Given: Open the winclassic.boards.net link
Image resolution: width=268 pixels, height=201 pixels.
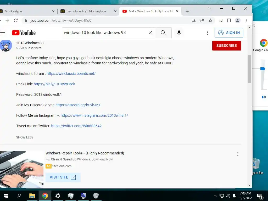Looking at the screenshot, I should coord(71,74).
